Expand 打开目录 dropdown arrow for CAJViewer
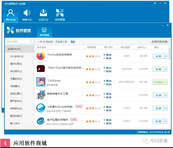Image resolution: width=173 pixels, height=148 pixels. [x=166, y=82]
